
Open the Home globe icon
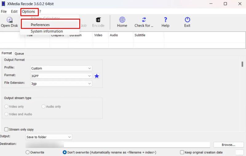[122, 20]
